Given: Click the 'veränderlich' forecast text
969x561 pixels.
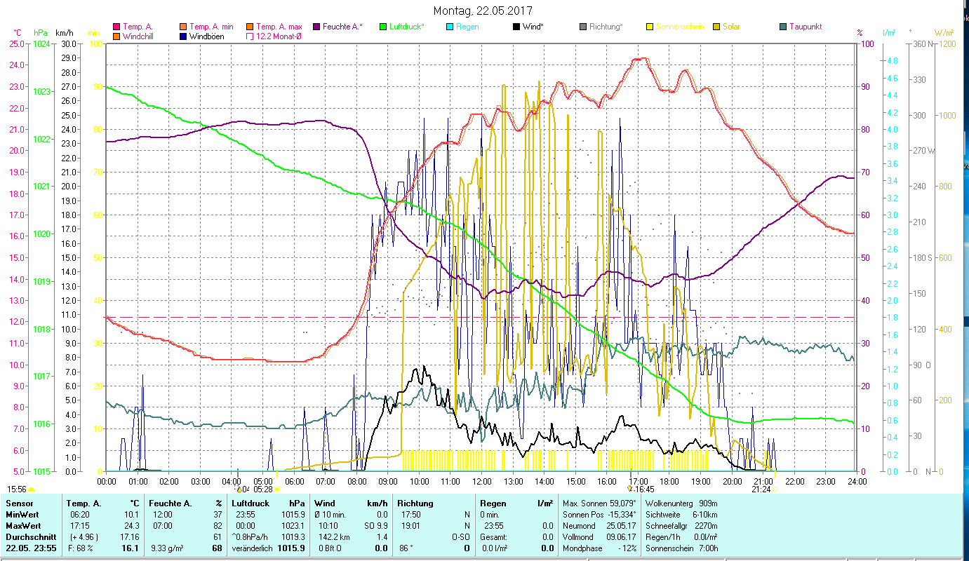Looking at the screenshot, I should (x=252, y=548).
